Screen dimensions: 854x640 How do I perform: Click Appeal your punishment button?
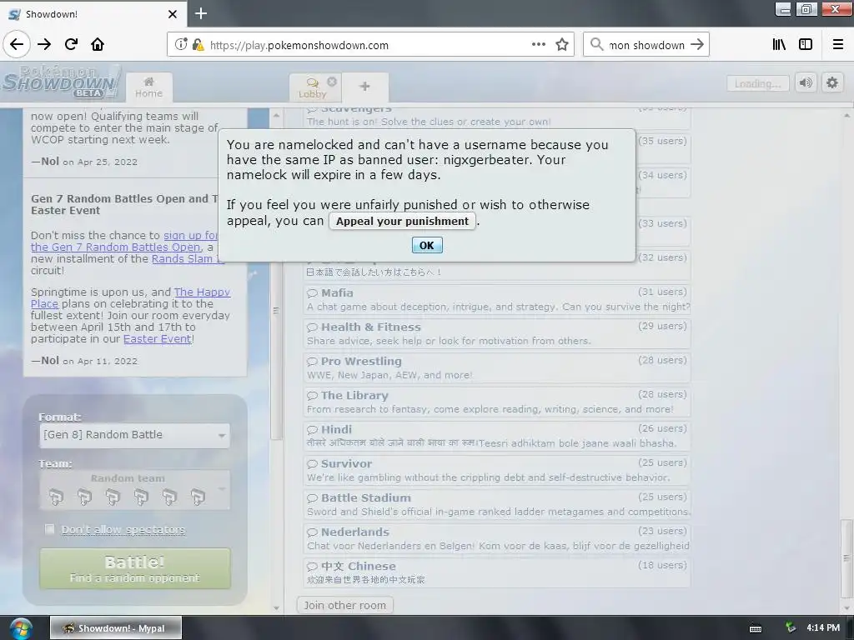click(x=402, y=221)
